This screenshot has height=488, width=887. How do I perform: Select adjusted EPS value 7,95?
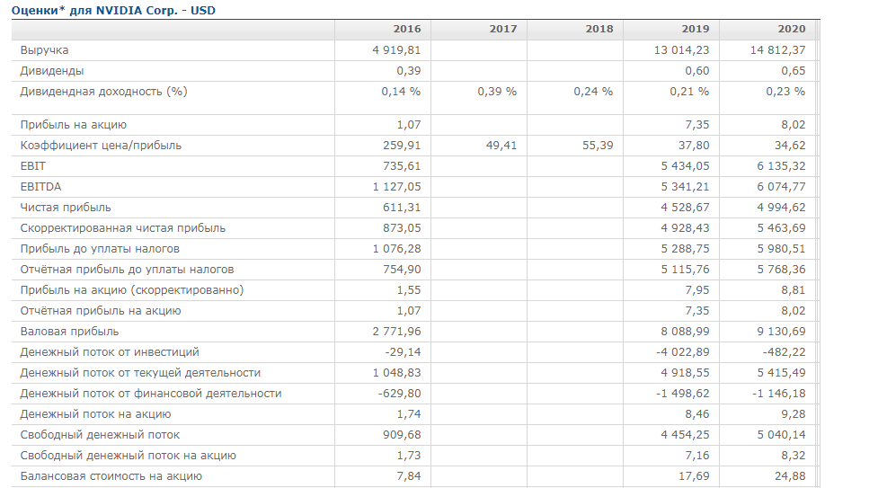coord(697,290)
